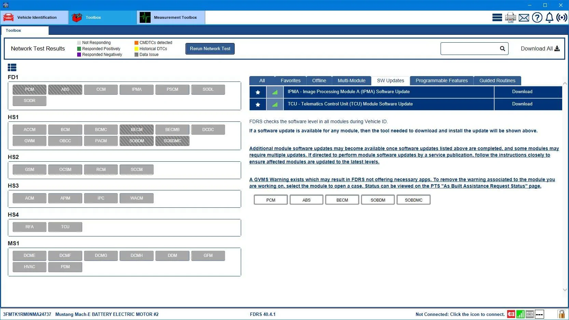Screen dimensions: 569x320
Task: Switch to the Favorites tab
Action: click(291, 81)
